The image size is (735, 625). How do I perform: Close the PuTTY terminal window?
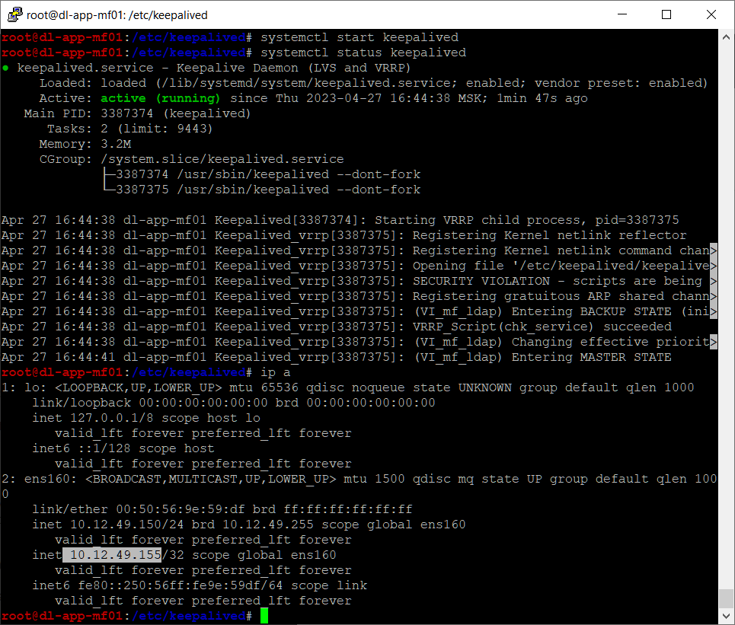click(x=711, y=14)
